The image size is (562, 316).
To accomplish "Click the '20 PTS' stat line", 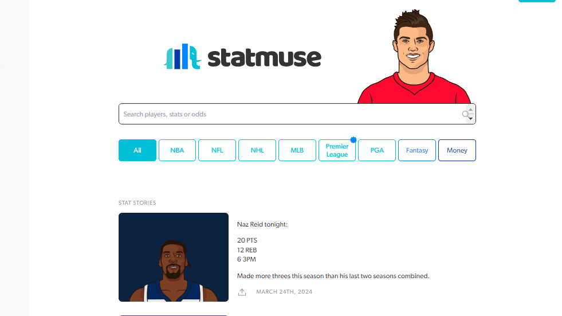I will [247, 240].
